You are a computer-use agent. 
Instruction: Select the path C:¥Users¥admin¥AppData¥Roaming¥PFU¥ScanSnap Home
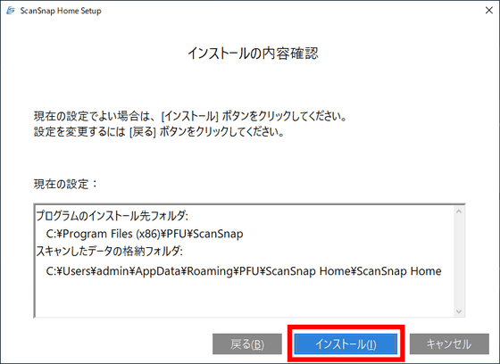[244, 271]
